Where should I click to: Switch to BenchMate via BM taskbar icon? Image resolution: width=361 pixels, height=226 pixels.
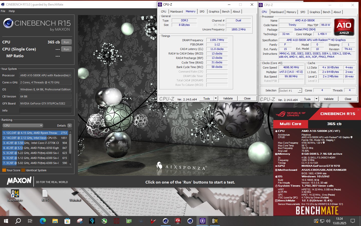click(x=215, y=221)
